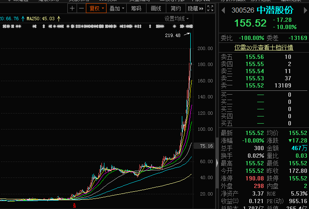
Task: Toggle the 画线 drawing tools
Action: (156, 8)
